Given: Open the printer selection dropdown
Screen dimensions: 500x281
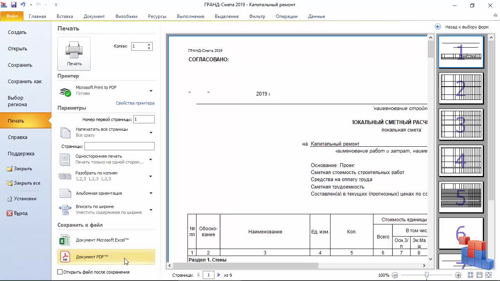Looking at the screenshot, I should click(151, 91).
